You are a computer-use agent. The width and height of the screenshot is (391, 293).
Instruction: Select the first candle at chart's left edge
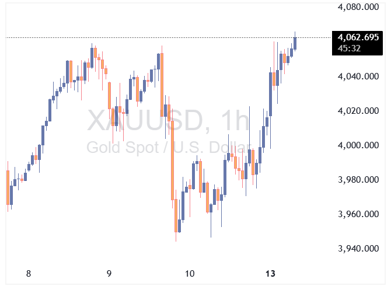pyautogui.click(x=8, y=187)
